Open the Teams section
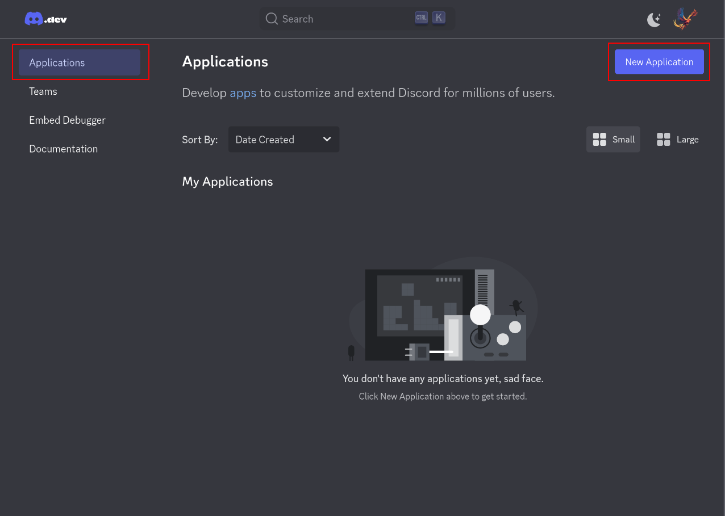This screenshot has height=516, width=725. click(x=43, y=91)
